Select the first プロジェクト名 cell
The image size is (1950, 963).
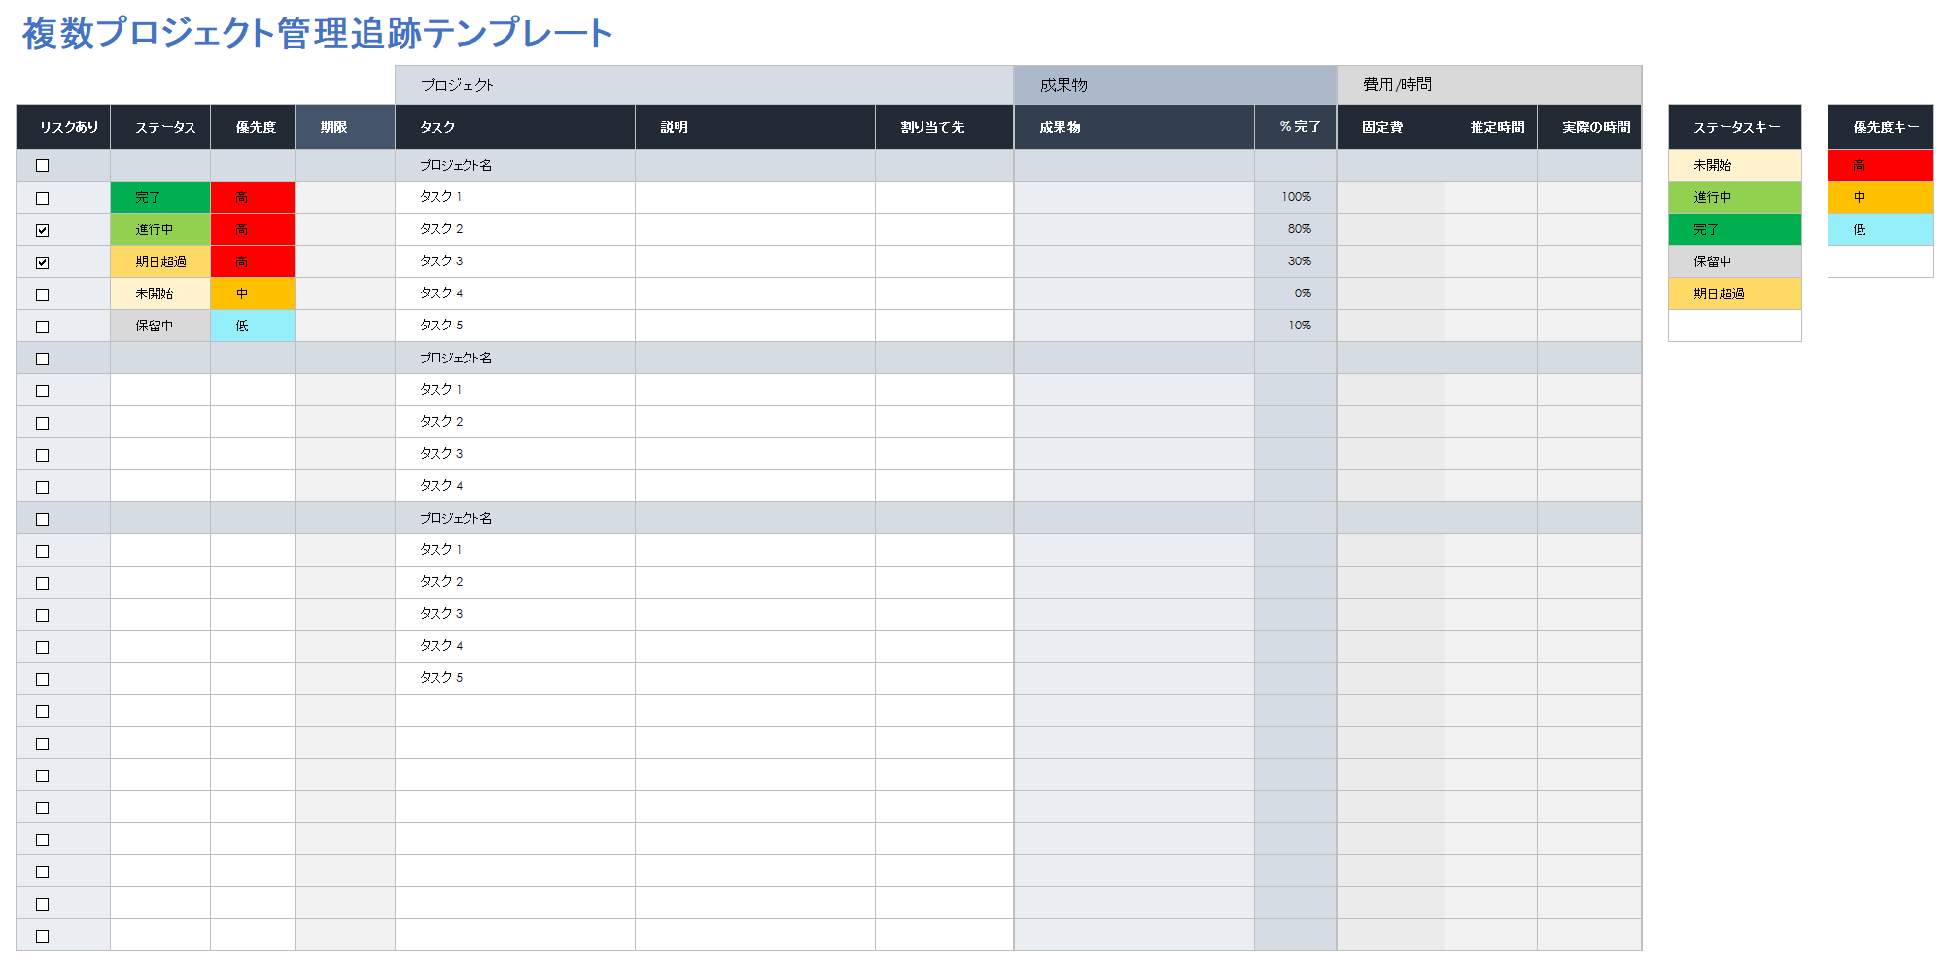[x=515, y=165]
